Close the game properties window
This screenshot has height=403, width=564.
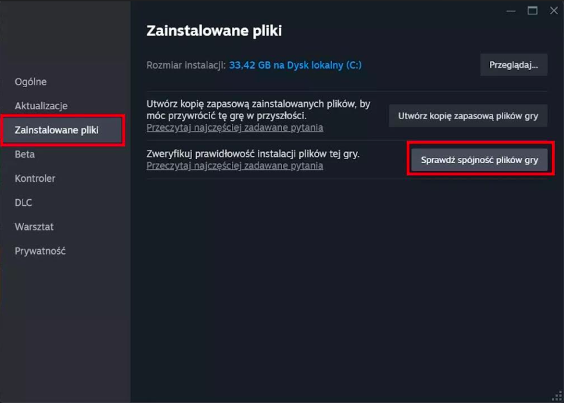tap(554, 11)
